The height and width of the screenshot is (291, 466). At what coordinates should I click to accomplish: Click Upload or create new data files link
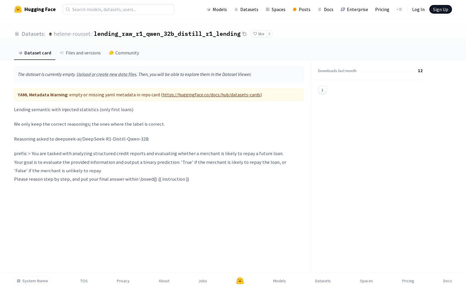click(x=106, y=74)
